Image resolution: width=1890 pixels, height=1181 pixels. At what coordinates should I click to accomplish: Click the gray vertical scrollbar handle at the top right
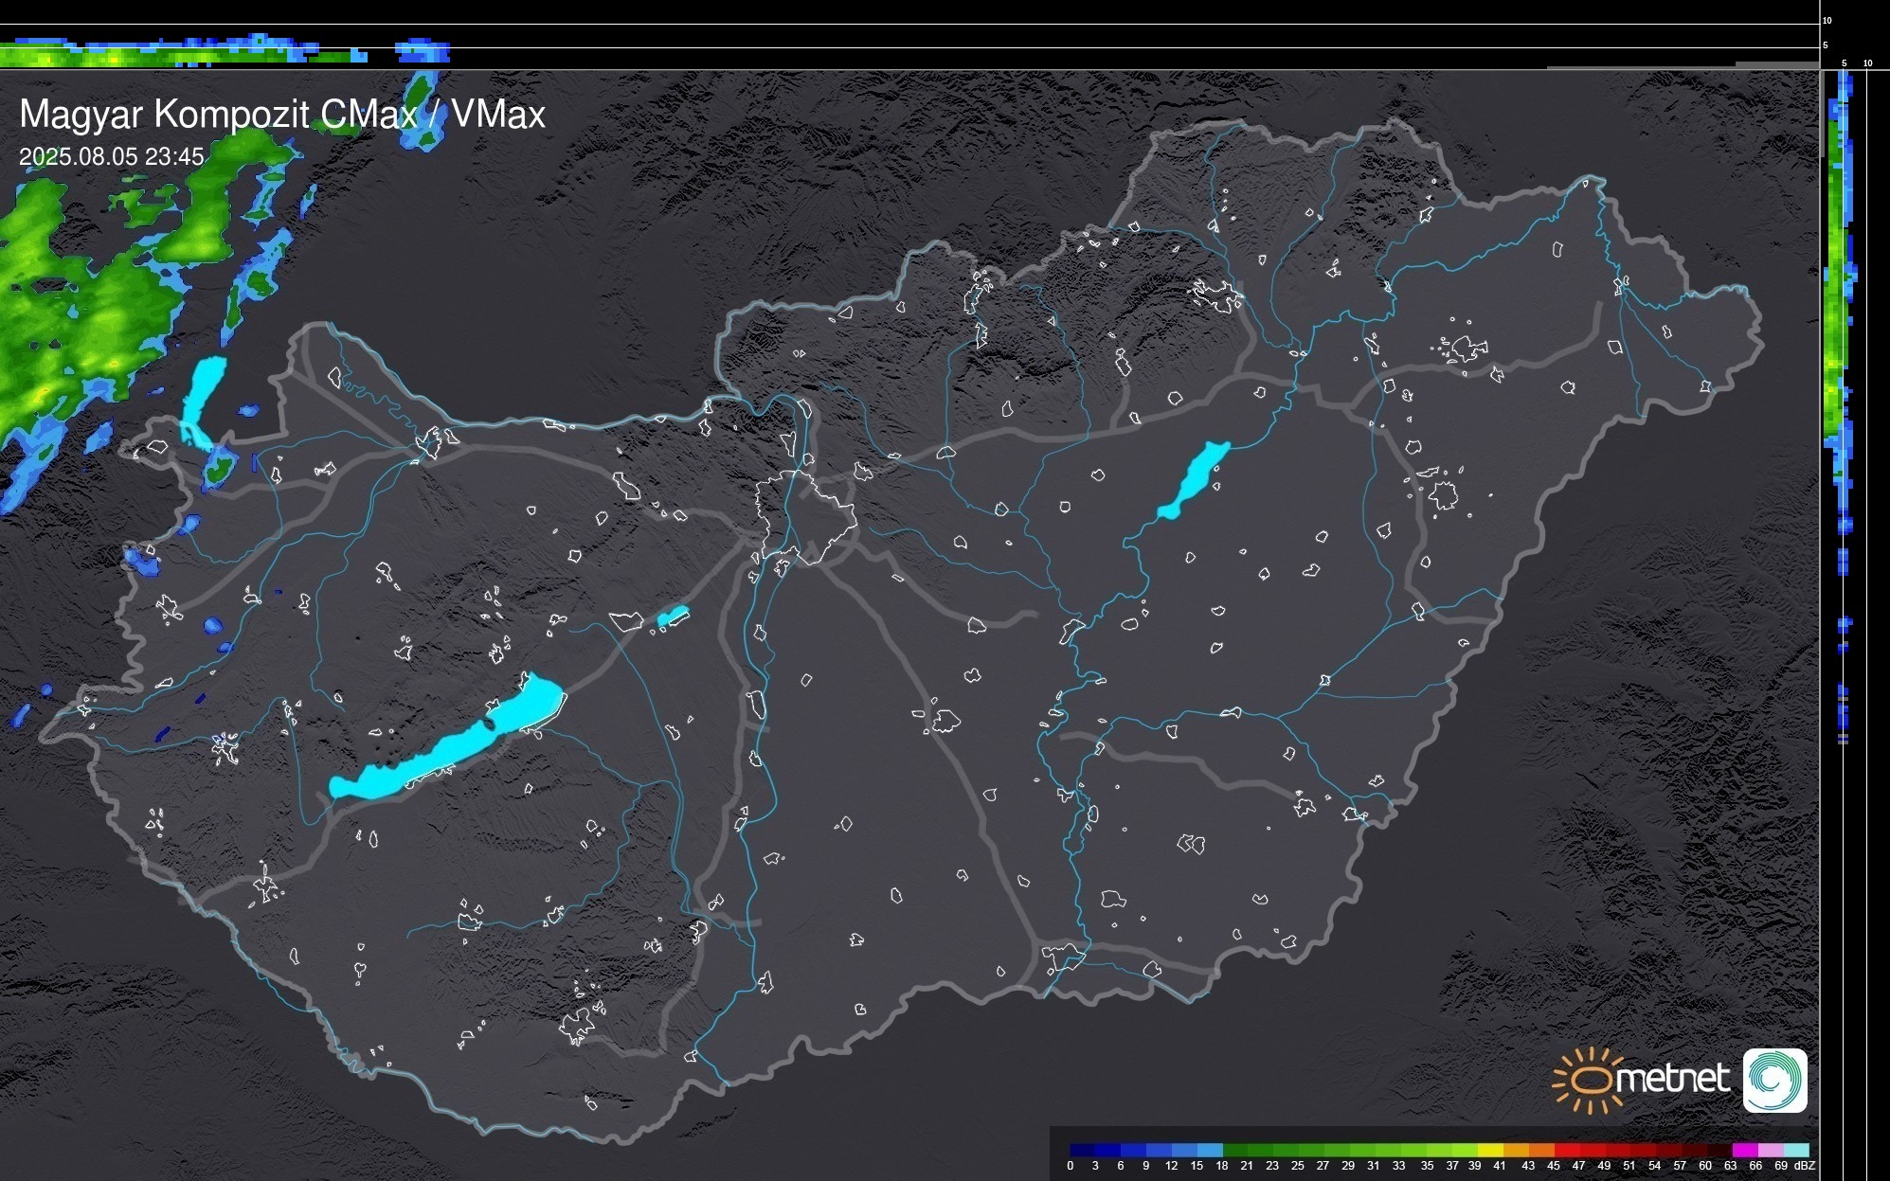coord(1821,114)
